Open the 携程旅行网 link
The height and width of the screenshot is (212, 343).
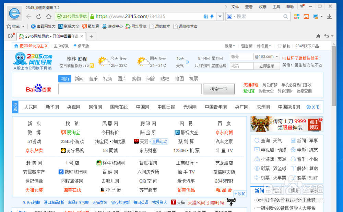tap(73, 172)
